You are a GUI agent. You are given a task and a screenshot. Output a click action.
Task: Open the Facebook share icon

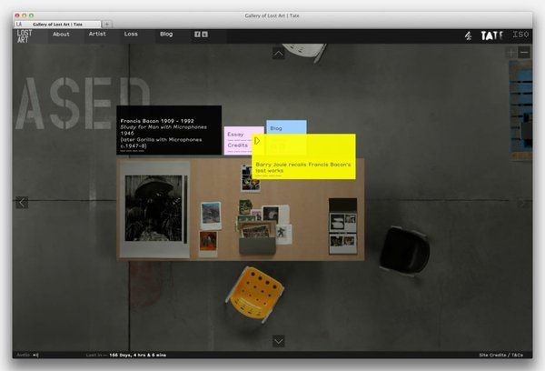[x=196, y=35]
